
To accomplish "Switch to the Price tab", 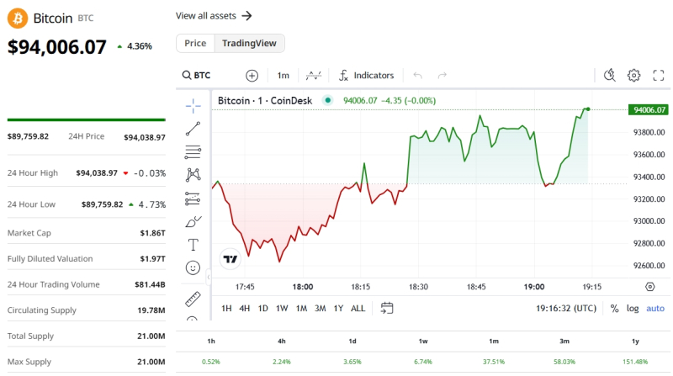I will point(195,43).
